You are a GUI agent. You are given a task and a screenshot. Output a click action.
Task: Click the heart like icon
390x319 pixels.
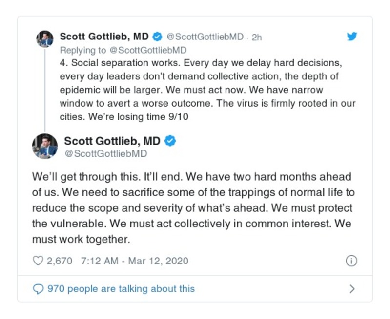[x=38, y=261]
